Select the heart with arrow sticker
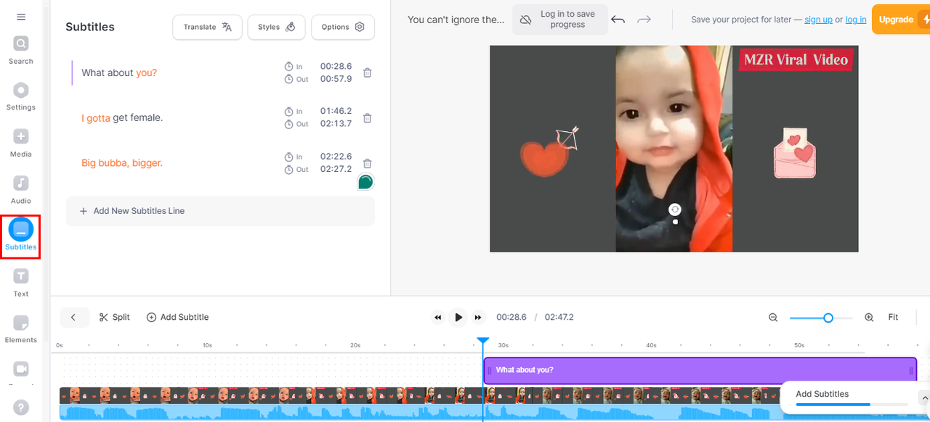Image resolution: width=930 pixels, height=422 pixels. click(551, 152)
